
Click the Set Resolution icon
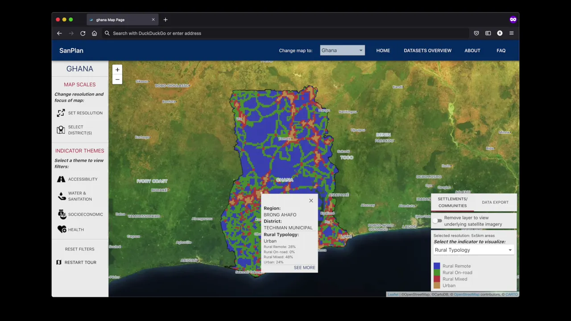[x=61, y=113]
